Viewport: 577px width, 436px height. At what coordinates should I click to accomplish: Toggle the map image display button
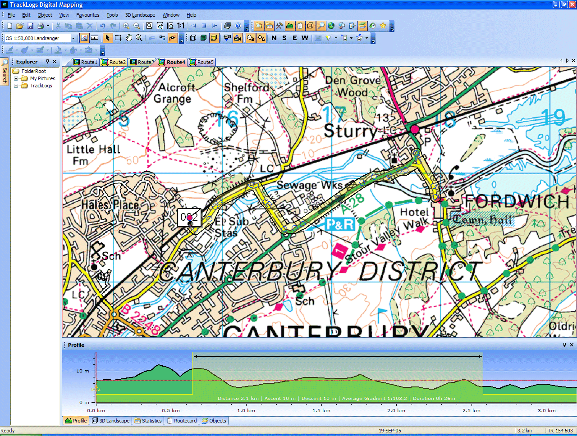pos(84,38)
